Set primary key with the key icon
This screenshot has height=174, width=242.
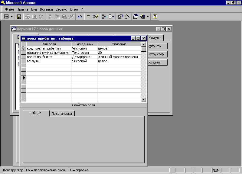click(88, 17)
